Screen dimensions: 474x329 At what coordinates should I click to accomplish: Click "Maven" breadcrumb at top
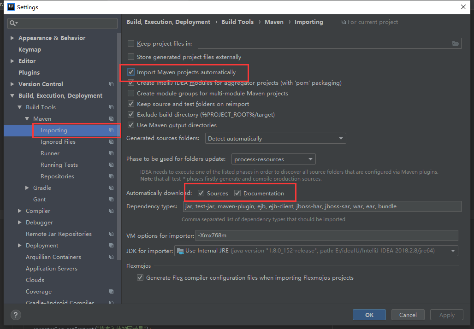(x=274, y=22)
